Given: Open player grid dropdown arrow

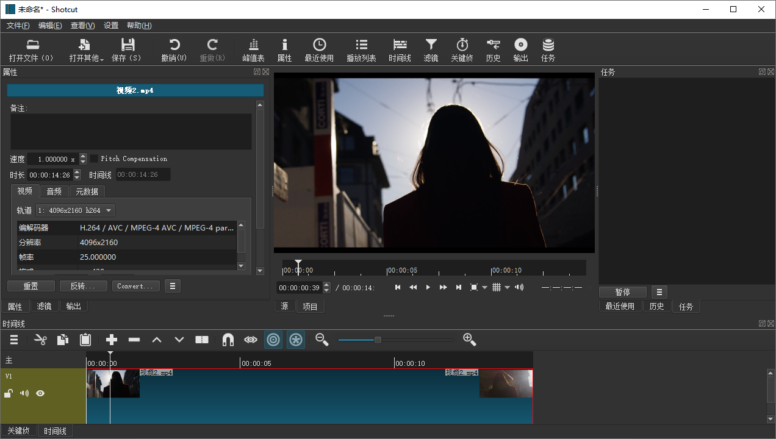Looking at the screenshot, I should (x=507, y=287).
